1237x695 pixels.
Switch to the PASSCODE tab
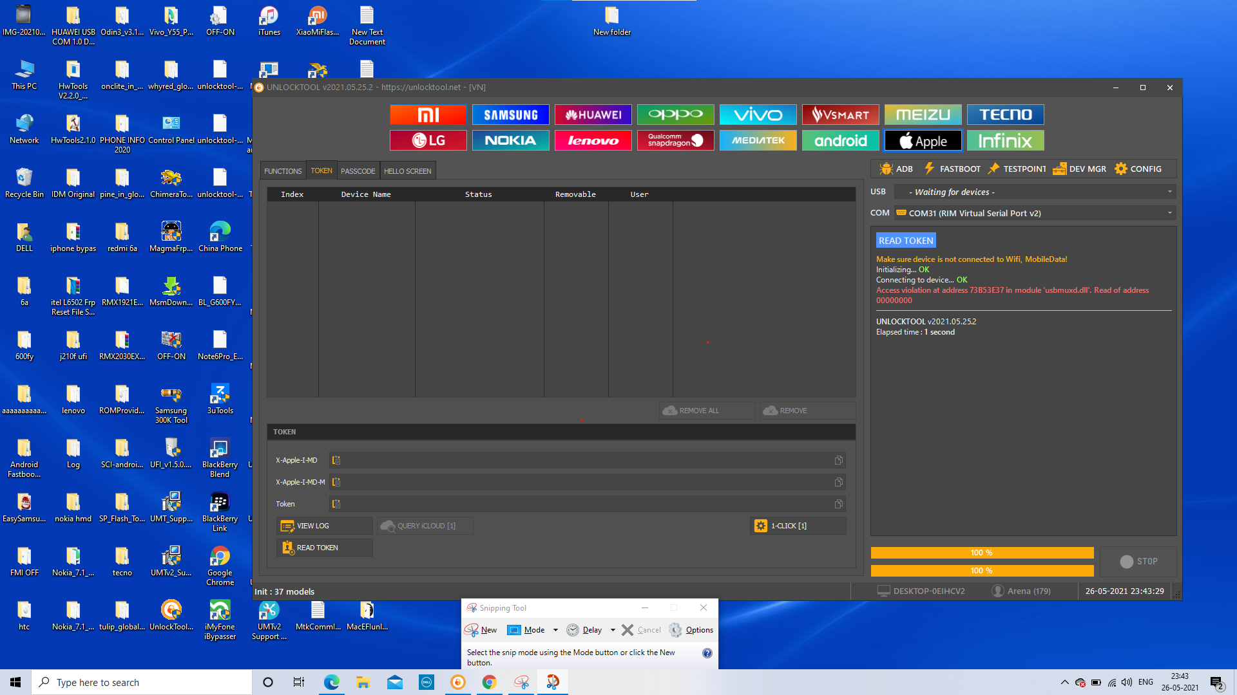click(x=356, y=171)
